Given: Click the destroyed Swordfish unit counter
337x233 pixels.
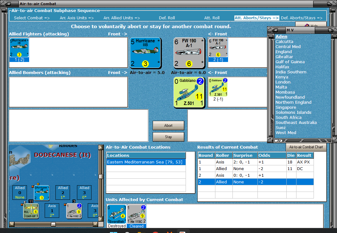Looking at the screenshot, I should [117, 214].
